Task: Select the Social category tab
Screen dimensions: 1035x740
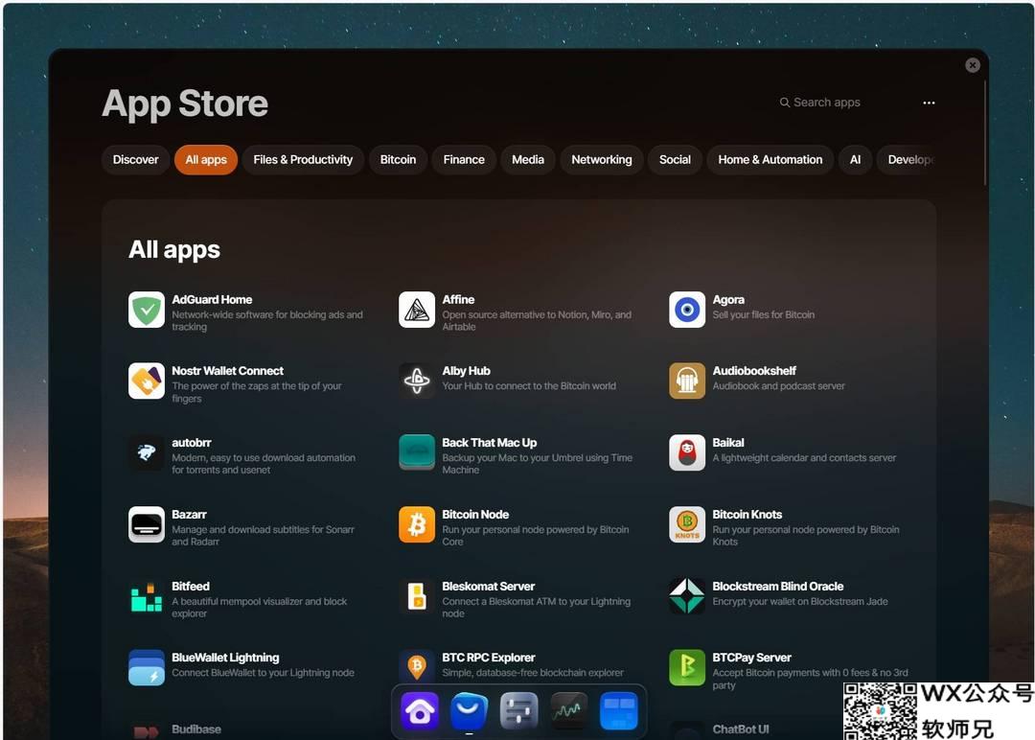Action: coord(675,160)
